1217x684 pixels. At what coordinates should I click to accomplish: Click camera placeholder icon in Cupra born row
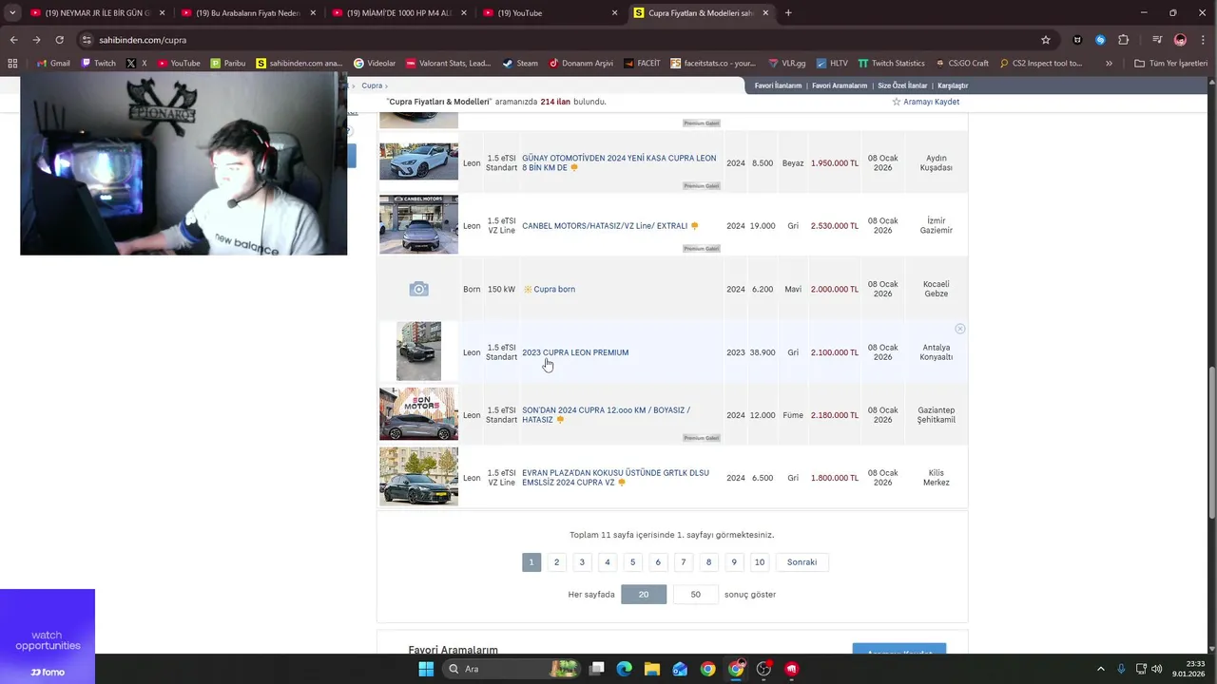[x=418, y=289]
